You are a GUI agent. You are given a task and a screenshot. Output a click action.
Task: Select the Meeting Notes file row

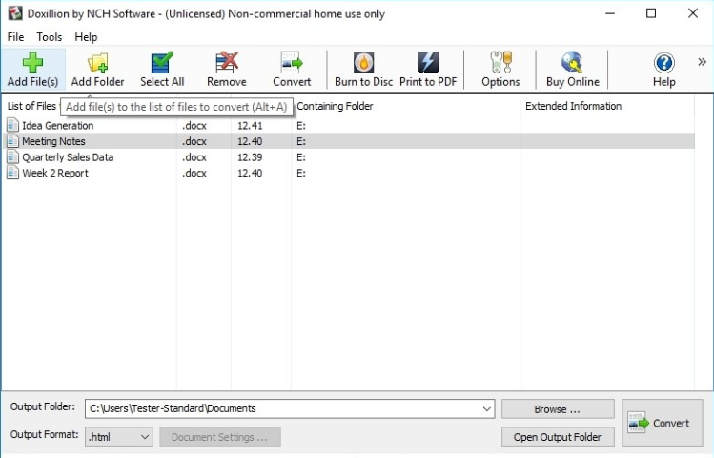point(349,141)
